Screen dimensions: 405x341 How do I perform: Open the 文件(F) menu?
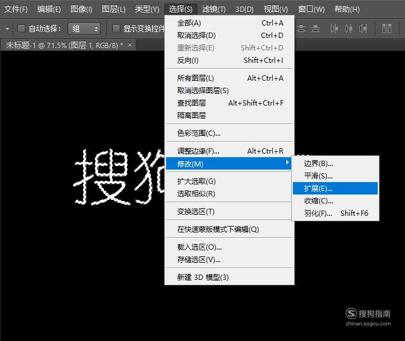15,9
